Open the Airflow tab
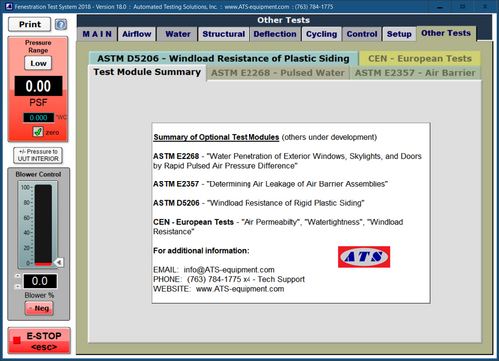 click(137, 34)
